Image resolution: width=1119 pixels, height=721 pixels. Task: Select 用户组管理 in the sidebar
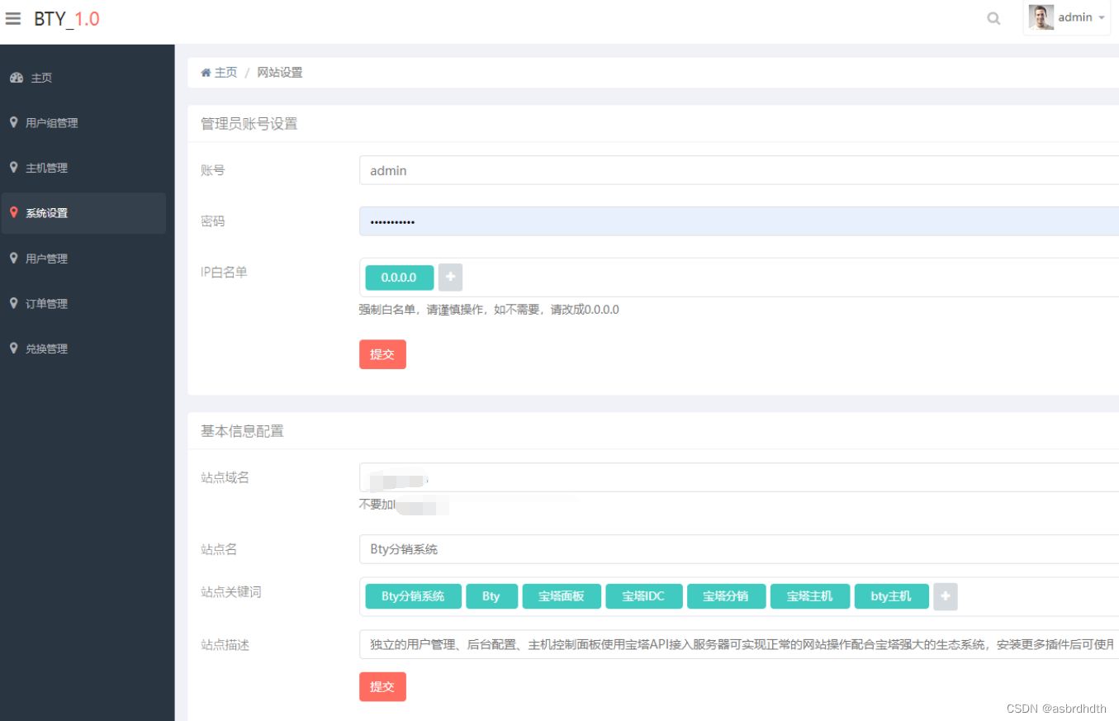(x=51, y=122)
